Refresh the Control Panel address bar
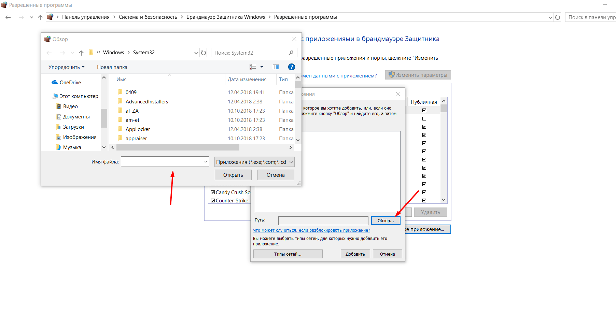The image size is (616, 315). click(x=558, y=17)
